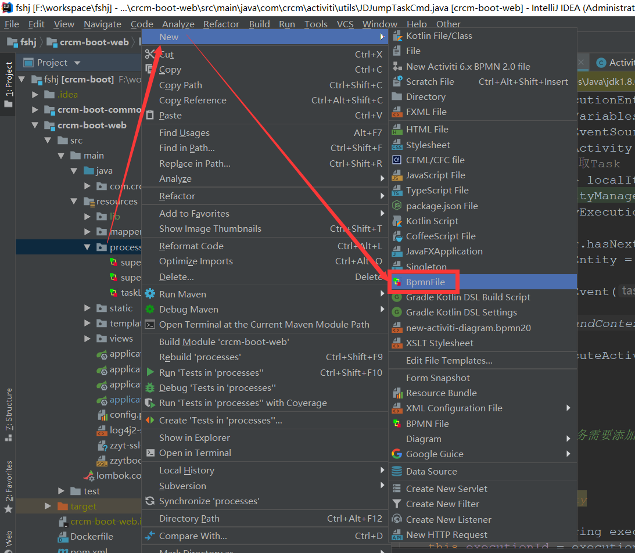This screenshot has height=553, width=635.
Task: Open the Refactor menu in menu bar
Action: [221, 24]
